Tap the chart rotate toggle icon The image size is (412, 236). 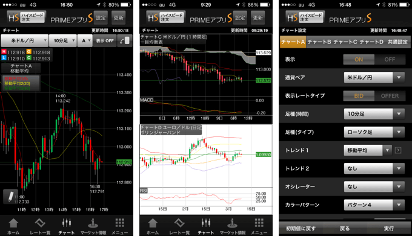tap(125, 40)
